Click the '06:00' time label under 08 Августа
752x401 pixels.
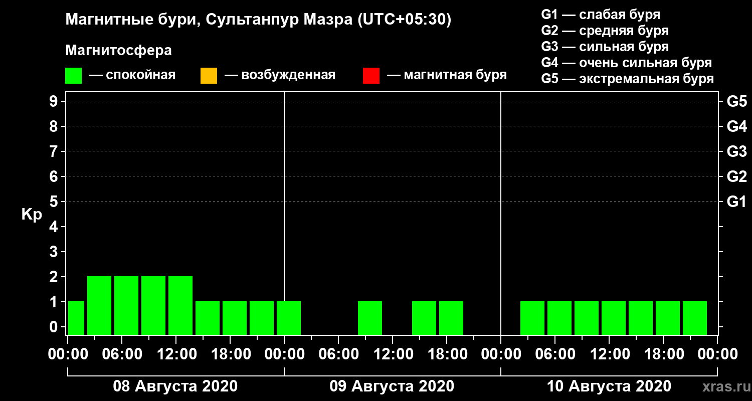122,354
